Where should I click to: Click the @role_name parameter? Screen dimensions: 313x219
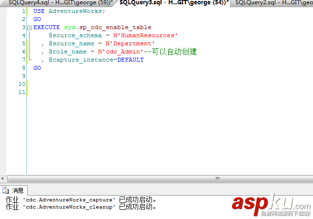(x=68, y=52)
